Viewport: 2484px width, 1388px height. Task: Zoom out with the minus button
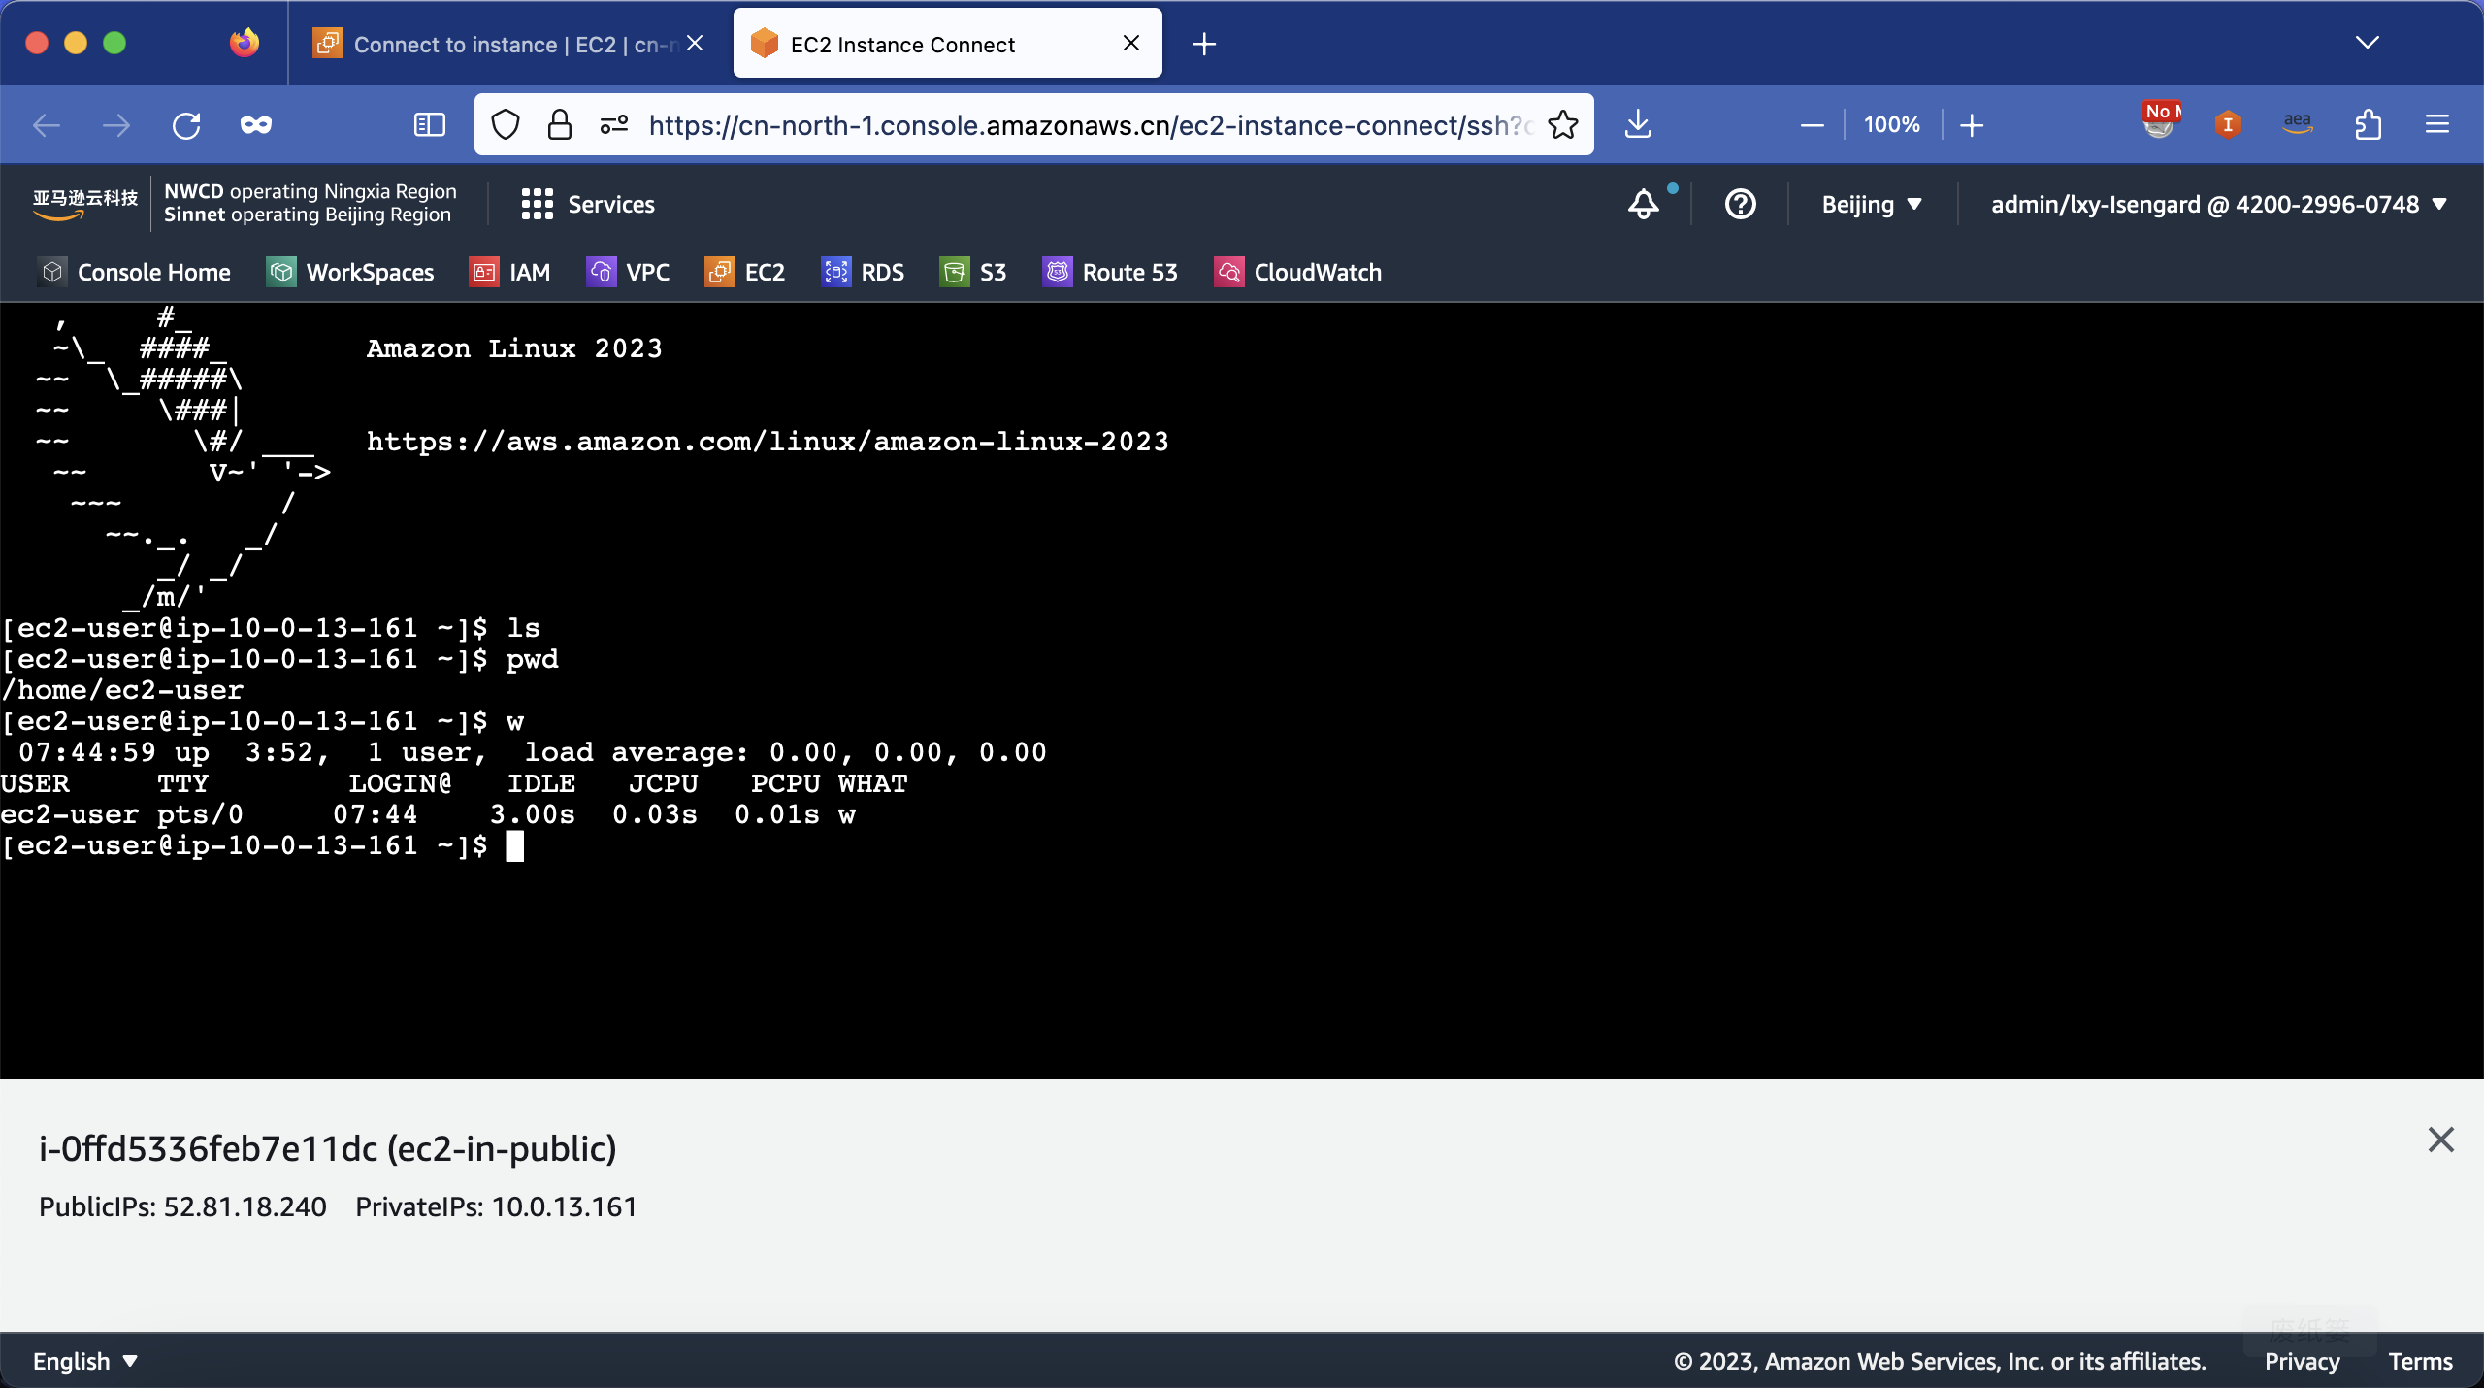point(1812,125)
